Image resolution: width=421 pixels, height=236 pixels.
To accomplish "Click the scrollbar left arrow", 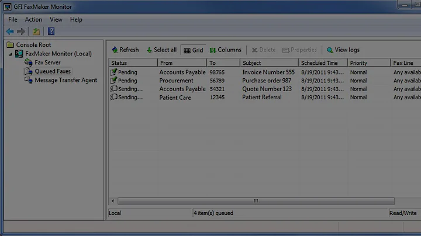I will pos(113,201).
